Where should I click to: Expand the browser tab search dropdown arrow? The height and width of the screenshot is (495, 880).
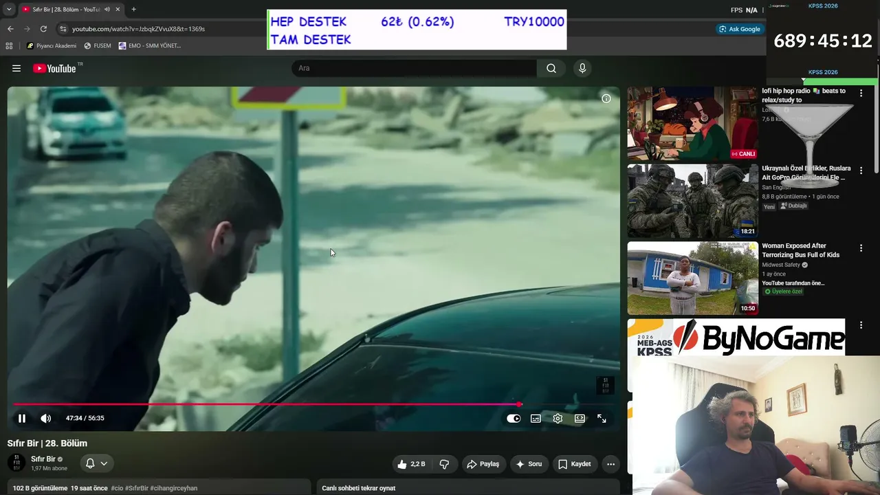[9, 10]
